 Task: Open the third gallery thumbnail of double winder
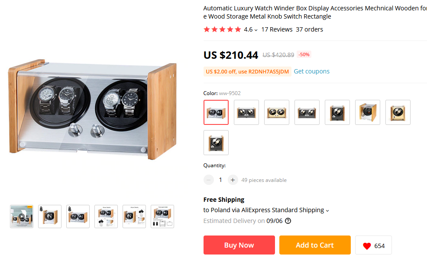tap(78, 216)
